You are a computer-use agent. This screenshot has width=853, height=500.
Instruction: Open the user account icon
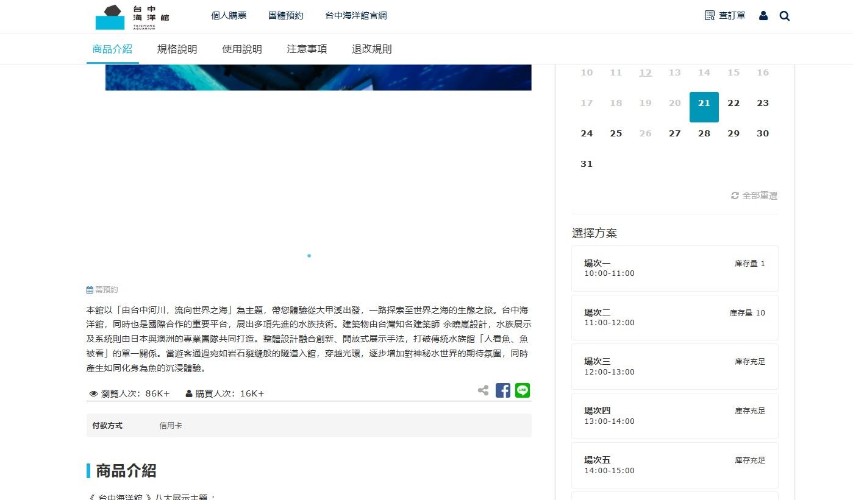(x=763, y=15)
